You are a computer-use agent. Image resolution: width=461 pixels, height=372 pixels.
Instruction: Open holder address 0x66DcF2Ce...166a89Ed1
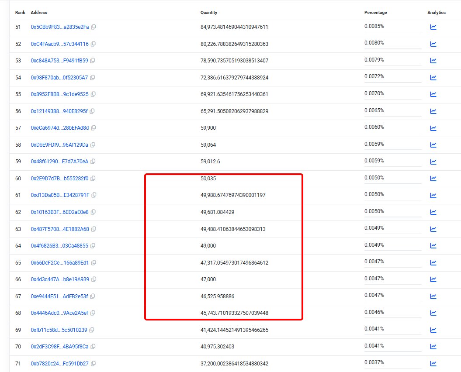click(60, 263)
